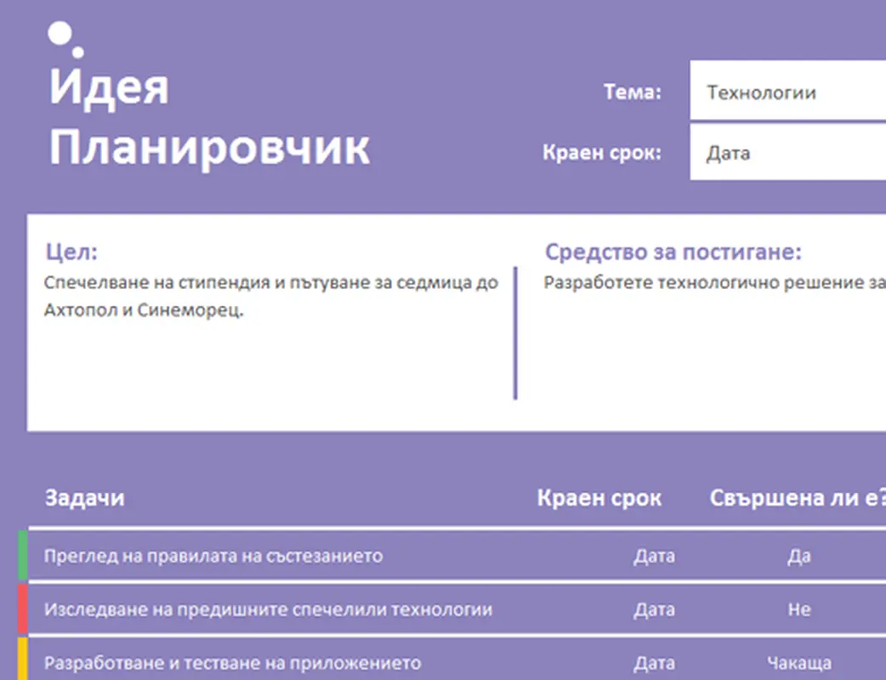Image resolution: width=886 pixels, height=680 pixels.
Task: Click the 'Свършена ли е?' column header
Action: point(798,497)
